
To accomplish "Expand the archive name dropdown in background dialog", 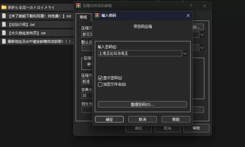I will pyautogui.click(x=202, y=35).
